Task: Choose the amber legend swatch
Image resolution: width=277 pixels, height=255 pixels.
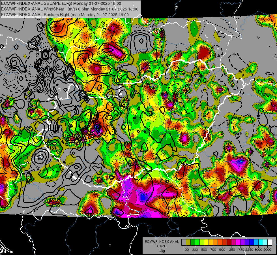Action: (x=211, y=242)
